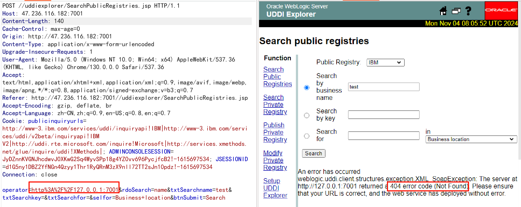This screenshot has width=521, height=207.
Task: Click the Referer header line
Action: [x=125, y=98]
